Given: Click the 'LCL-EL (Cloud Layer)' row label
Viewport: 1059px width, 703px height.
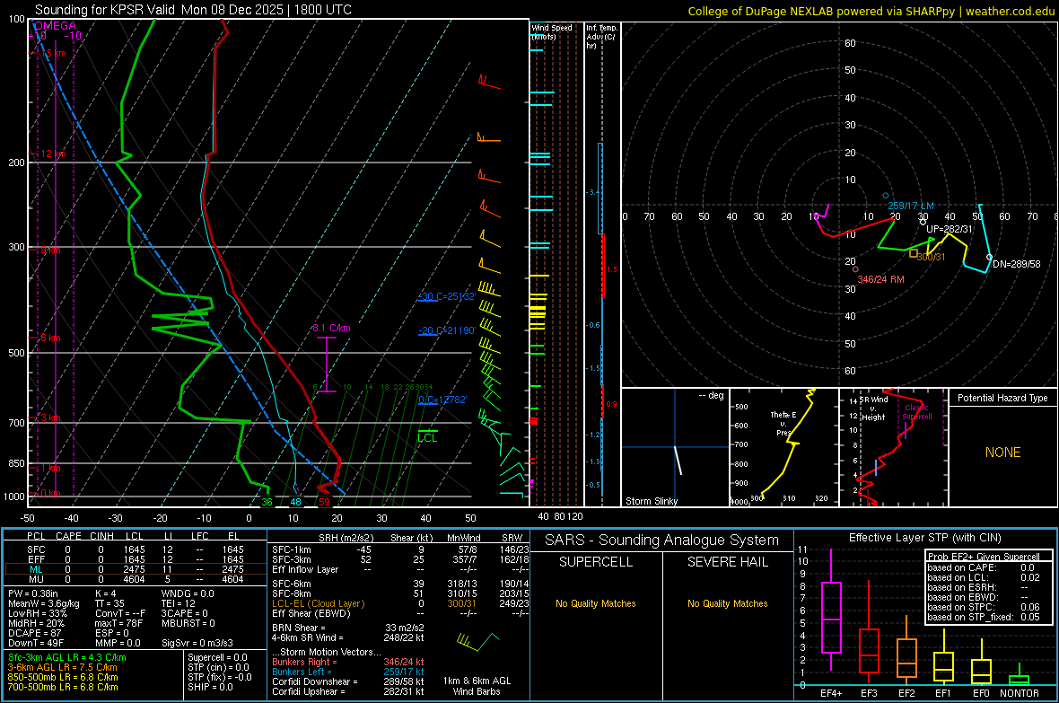Looking at the screenshot, I should 318,603.
